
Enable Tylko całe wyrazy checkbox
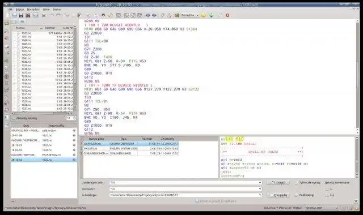click(296, 182)
